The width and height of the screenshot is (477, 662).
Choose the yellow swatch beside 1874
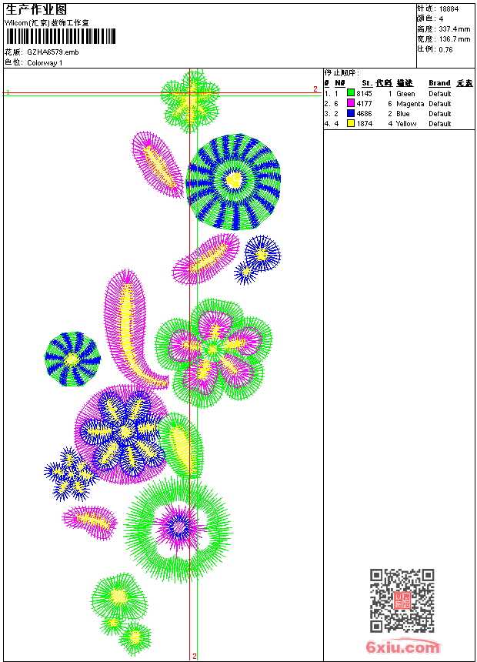pyautogui.click(x=350, y=123)
